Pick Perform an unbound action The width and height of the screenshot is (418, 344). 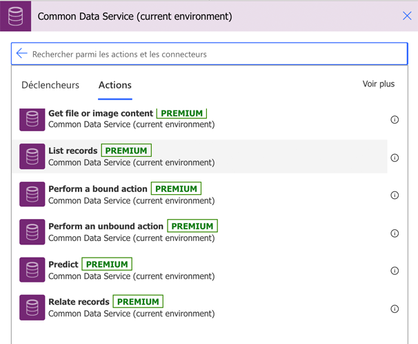coord(199,232)
